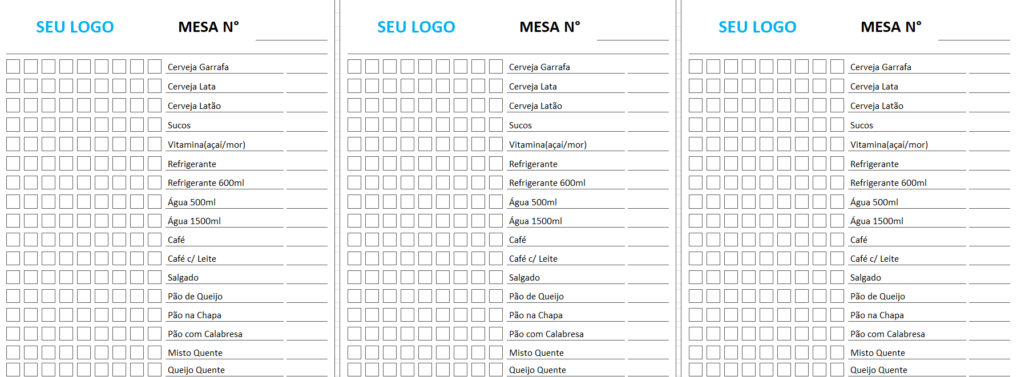1017x377 pixels.
Task: Select the Queijo Quente label on right sheet
Action: tap(878, 370)
